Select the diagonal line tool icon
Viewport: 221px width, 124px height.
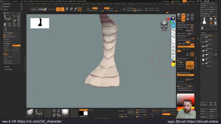click(x=173, y=33)
